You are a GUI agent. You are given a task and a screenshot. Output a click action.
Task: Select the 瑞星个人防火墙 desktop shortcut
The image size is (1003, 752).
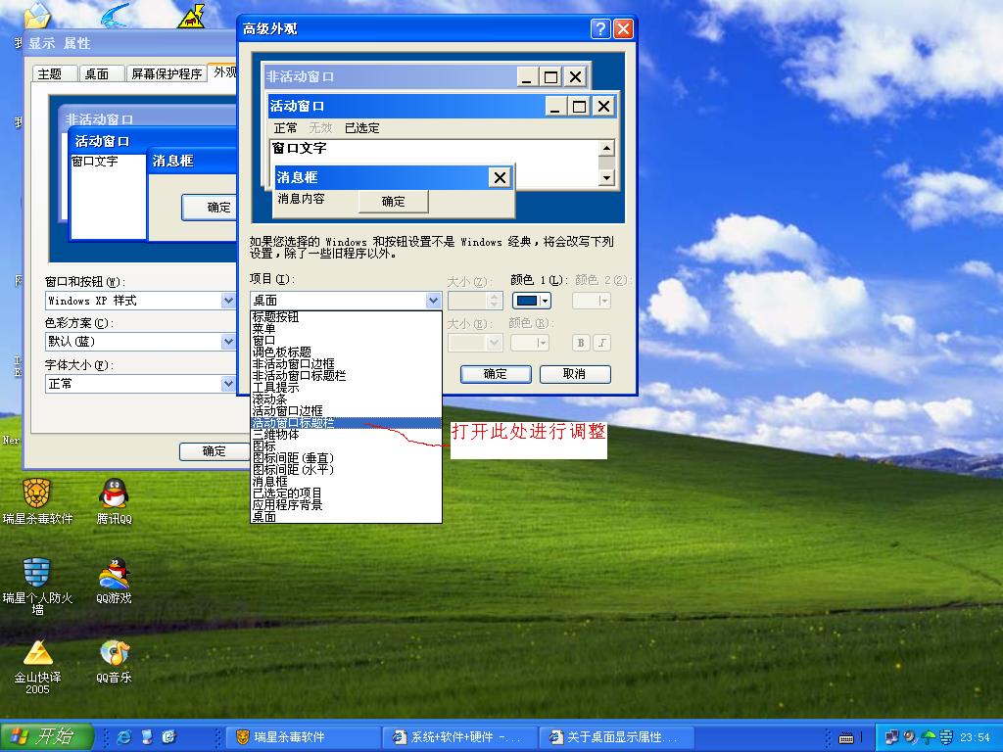point(37,574)
